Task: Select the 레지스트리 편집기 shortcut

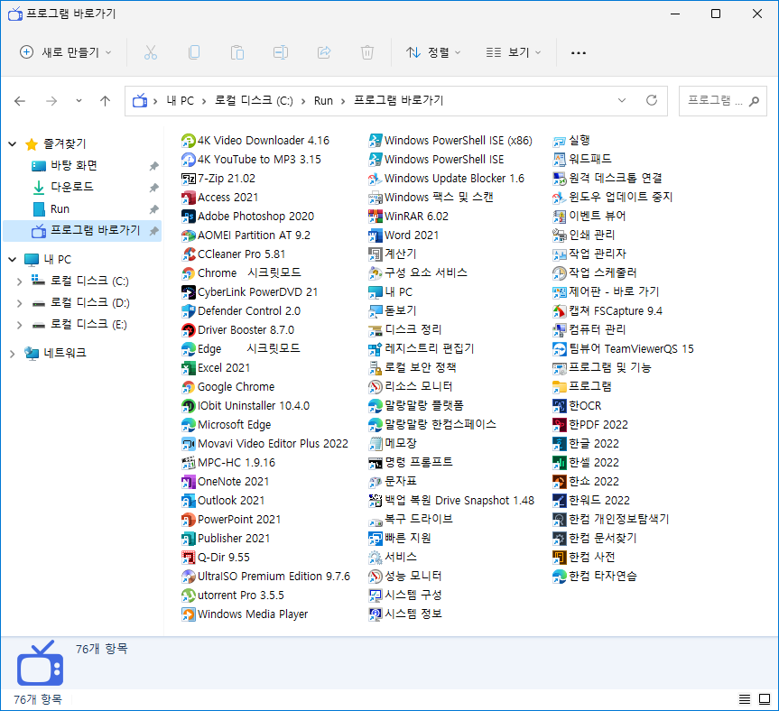Action: 422,349
